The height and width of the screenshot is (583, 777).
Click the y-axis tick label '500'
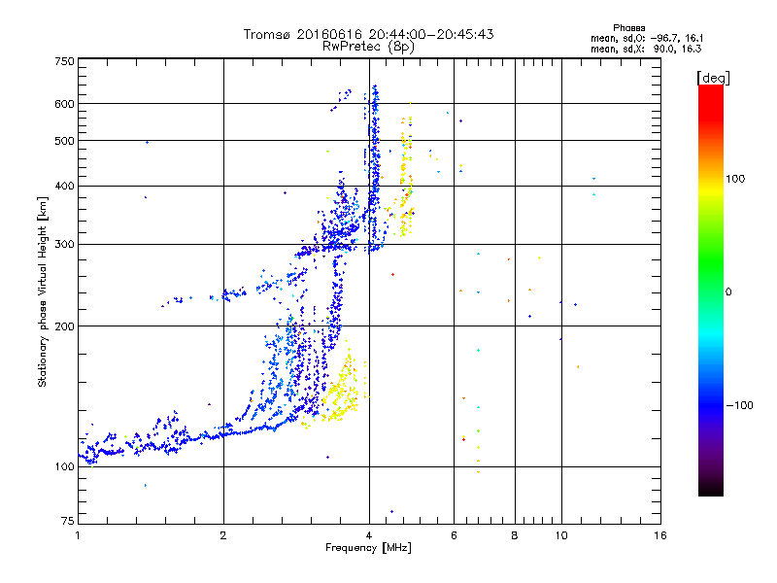[64, 141]
